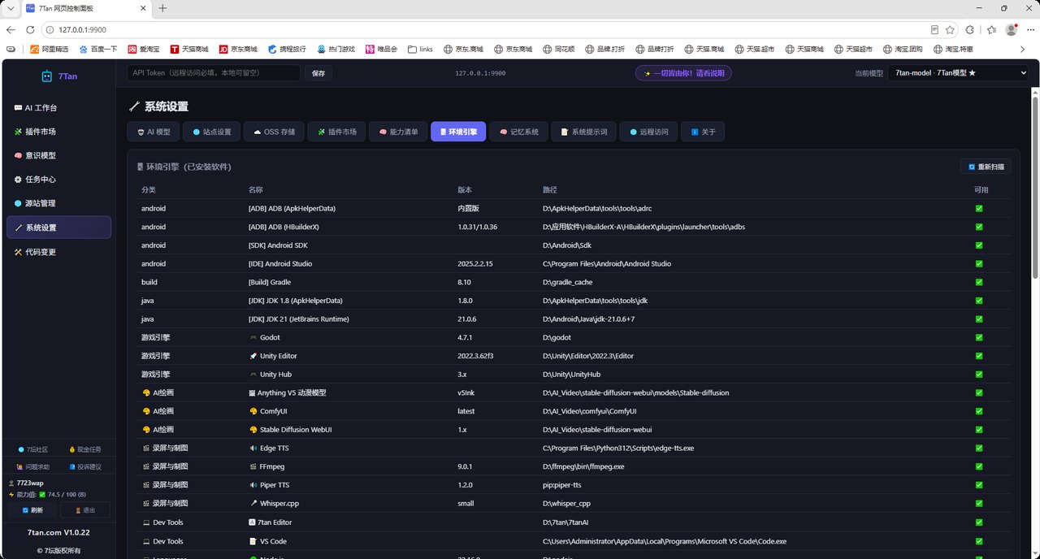Click the path D:\gradle_cache
This screenshot has height=559, width=1040.
point(568,282)
